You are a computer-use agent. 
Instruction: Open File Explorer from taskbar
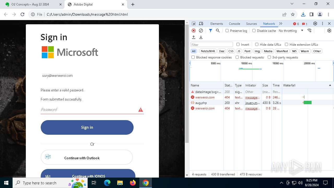120,183
